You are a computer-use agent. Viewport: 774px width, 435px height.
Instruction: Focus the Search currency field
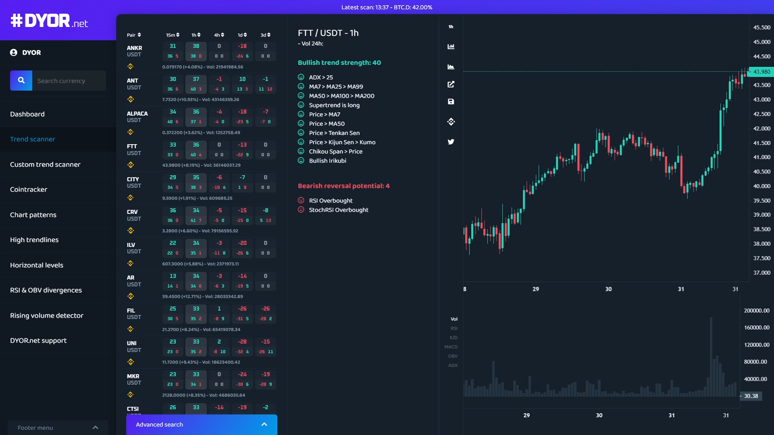click(69, 81)
